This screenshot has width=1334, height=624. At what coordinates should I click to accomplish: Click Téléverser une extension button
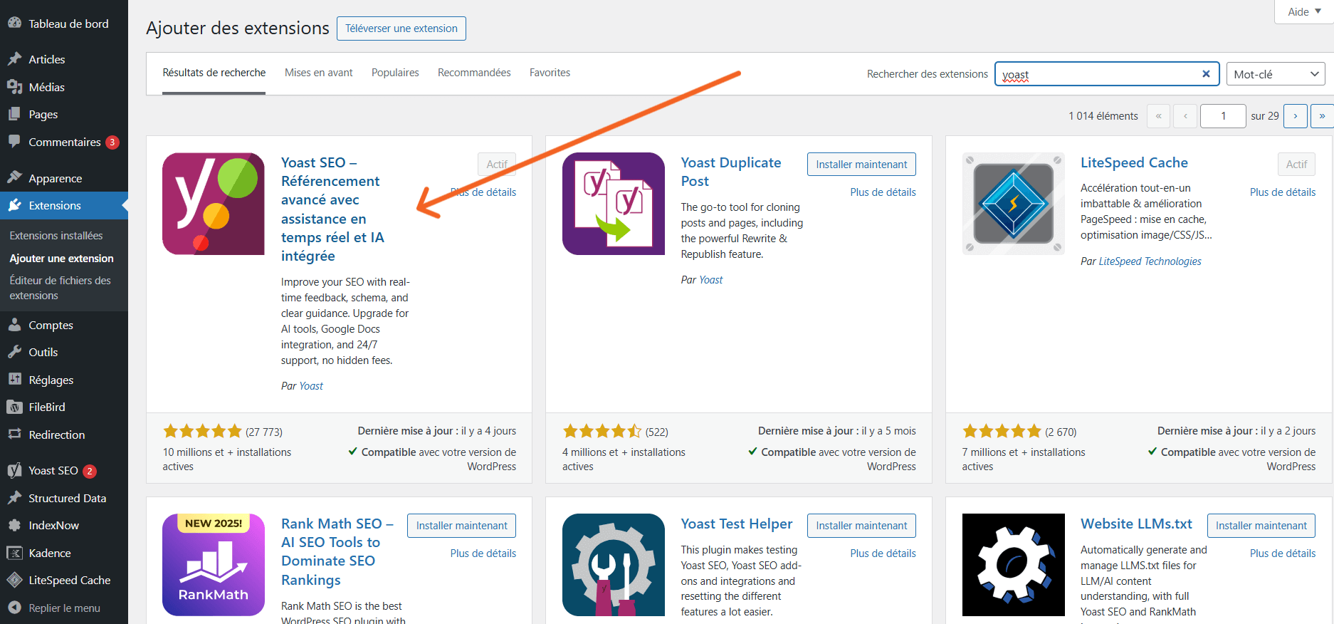[401, 28]
